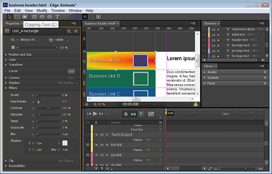Viewport: 272px width, 174px height.
Task: Click the Unit_A-rectangle element name field
Action: (38, 31)
